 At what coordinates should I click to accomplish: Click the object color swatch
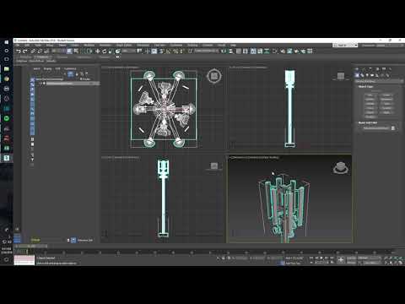click(x=393, y=128)
